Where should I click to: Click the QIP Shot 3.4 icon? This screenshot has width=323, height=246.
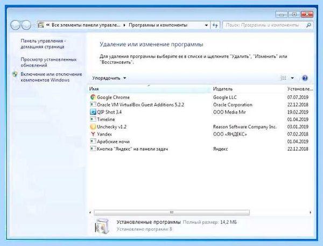click(93, 112)
